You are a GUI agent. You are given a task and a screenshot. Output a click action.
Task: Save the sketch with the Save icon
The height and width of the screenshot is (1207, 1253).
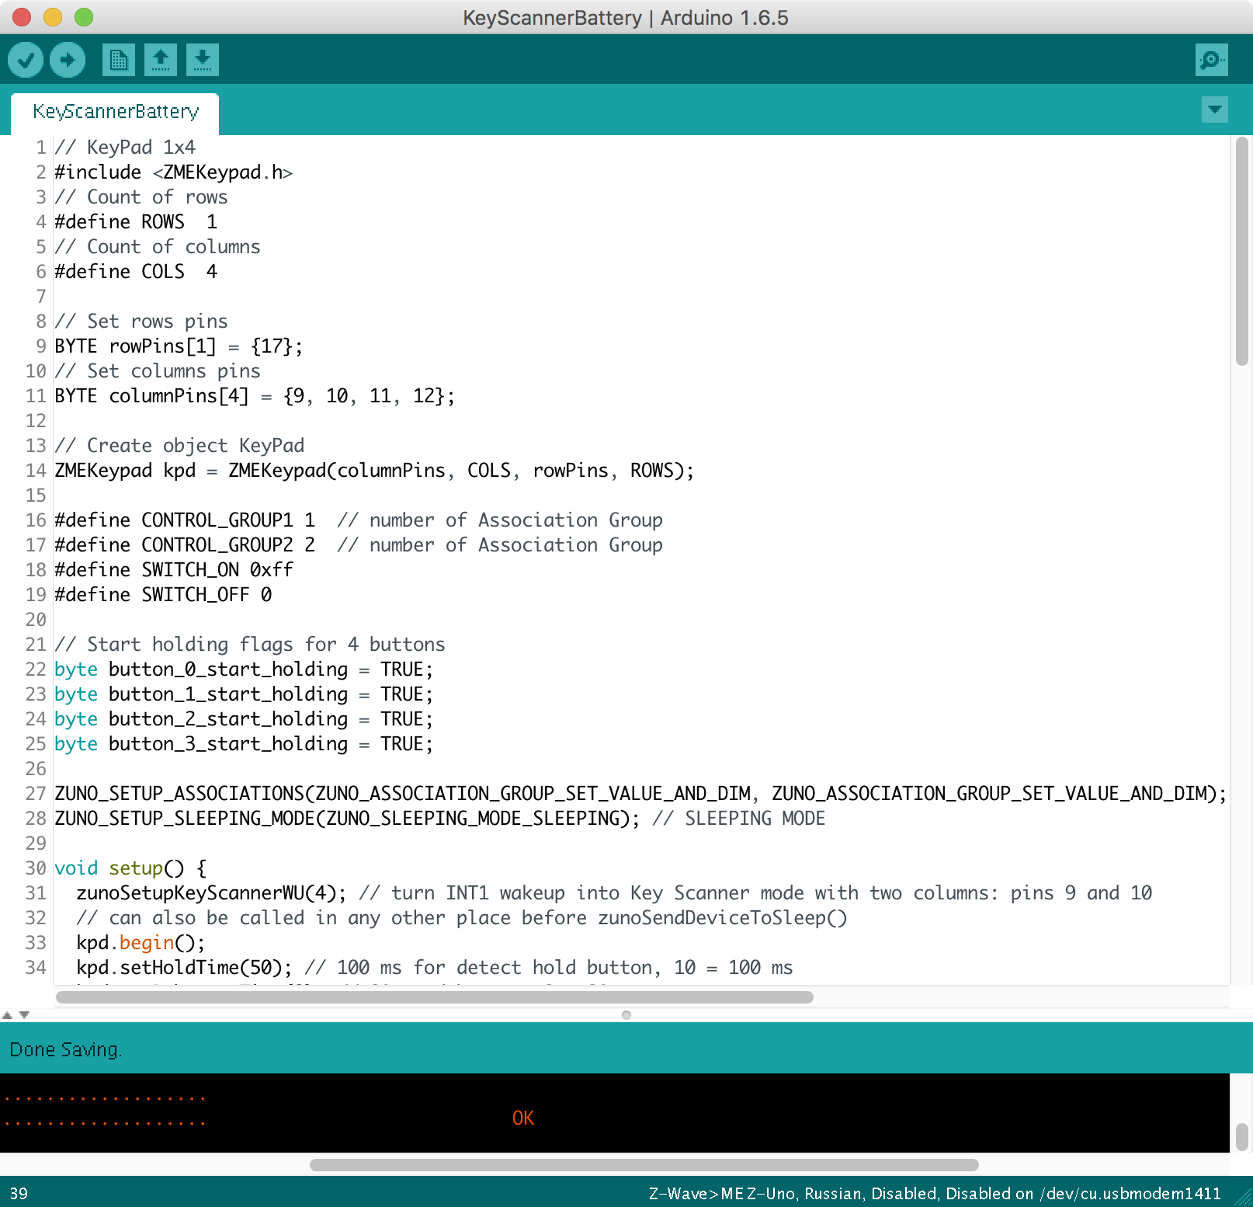(203, 60)
